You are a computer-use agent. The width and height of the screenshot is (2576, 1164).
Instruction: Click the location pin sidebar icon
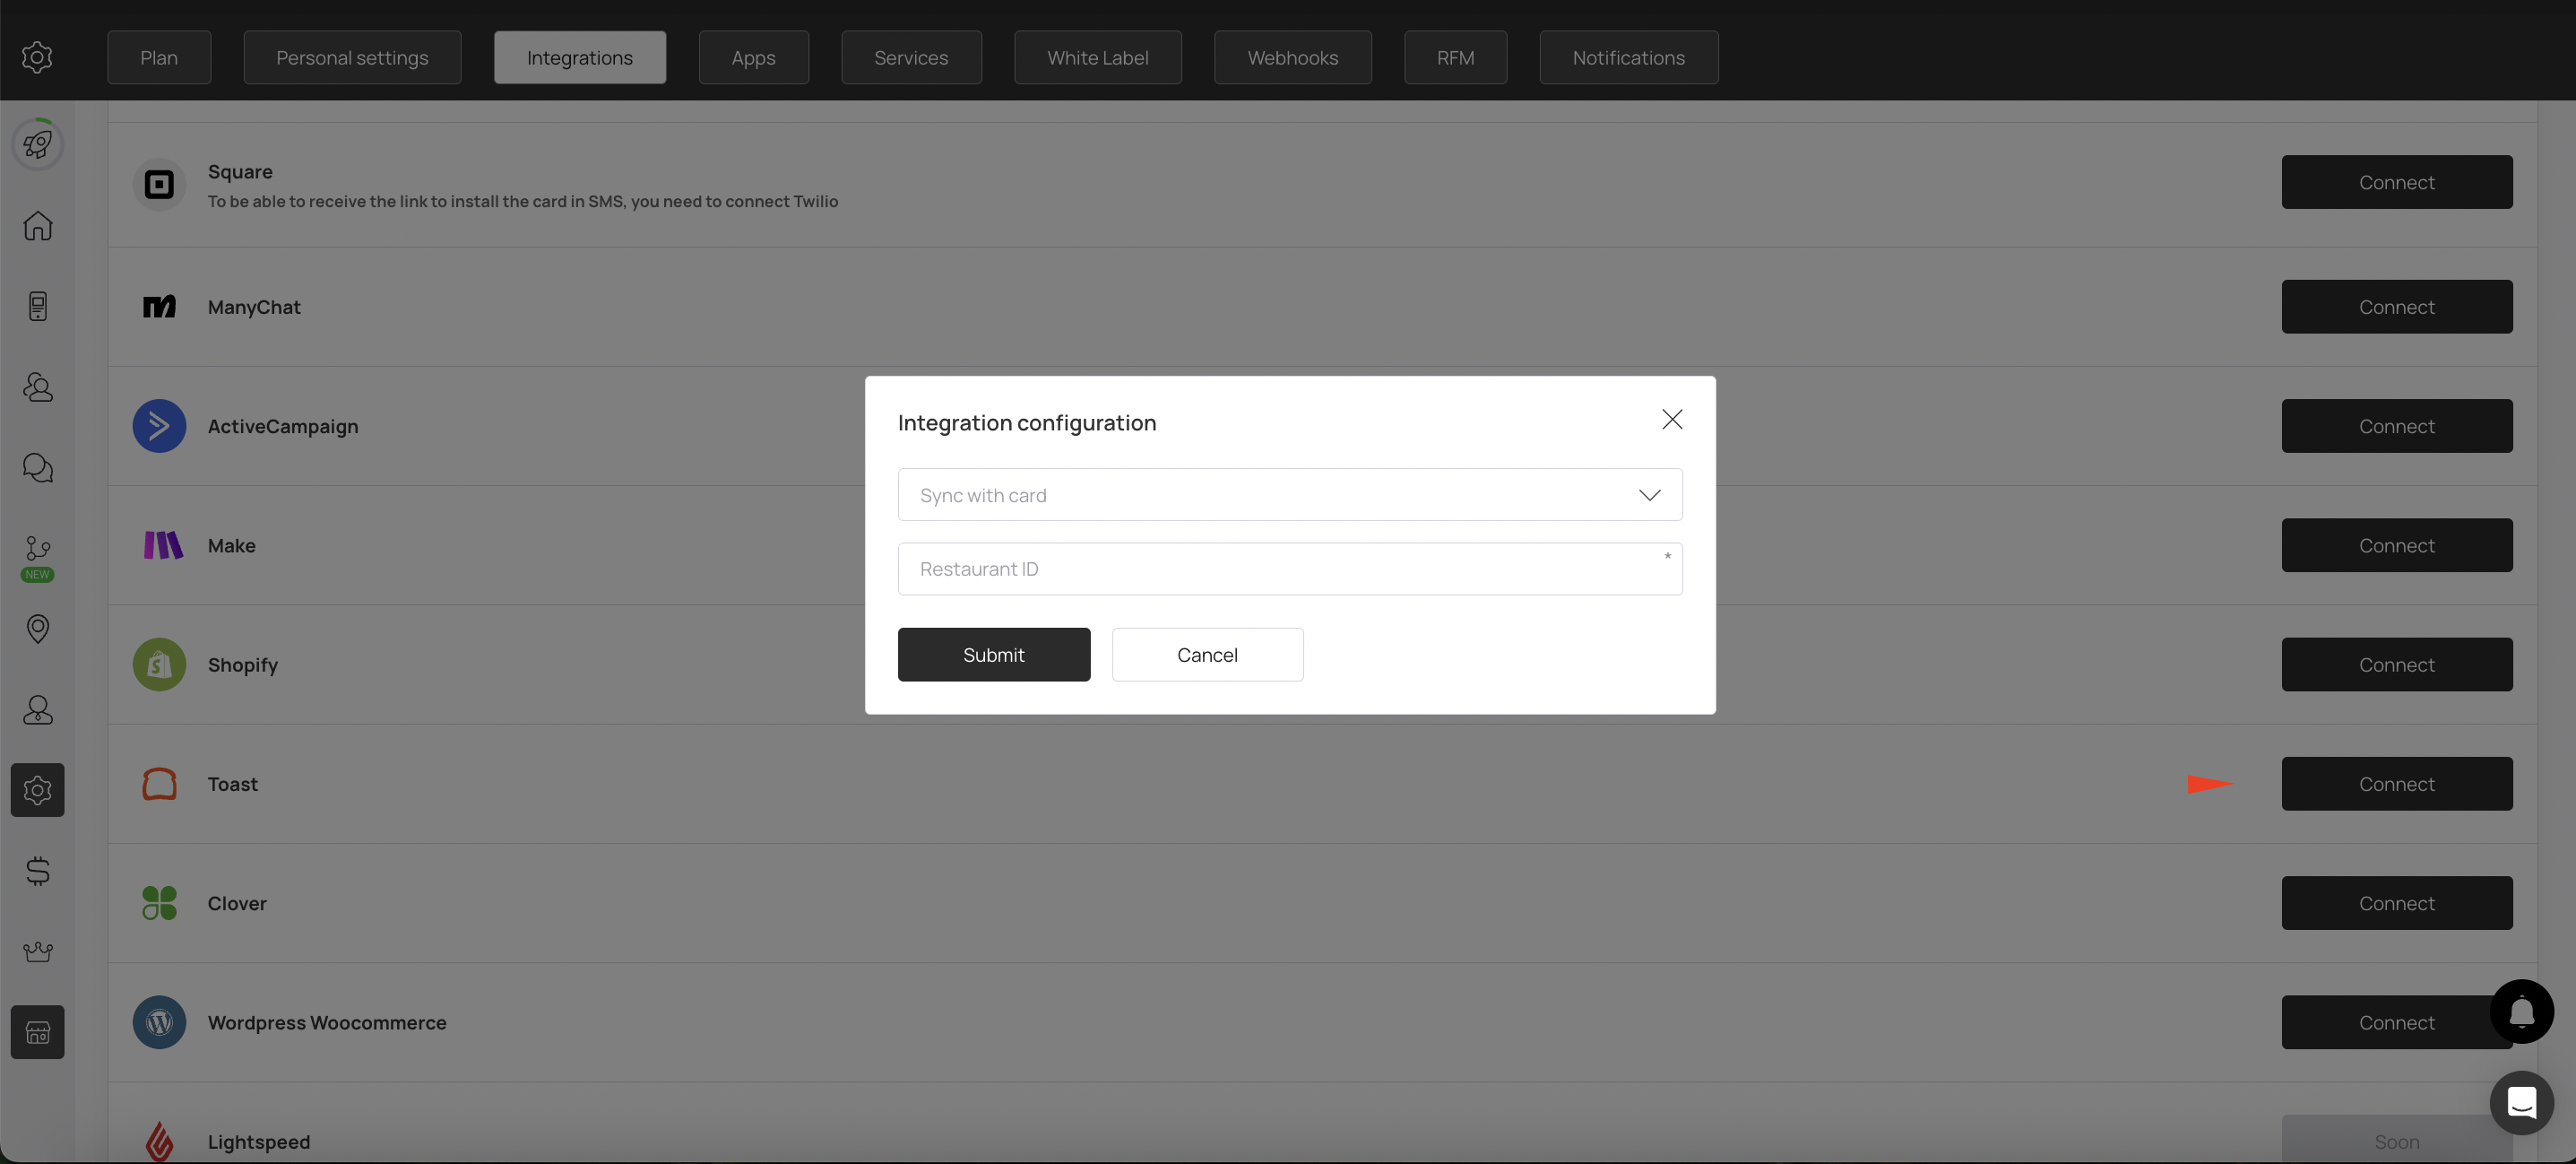point(38,629)
